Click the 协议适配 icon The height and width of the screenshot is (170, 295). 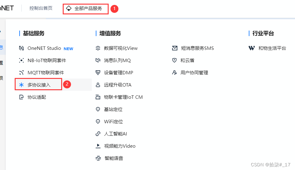21,97
